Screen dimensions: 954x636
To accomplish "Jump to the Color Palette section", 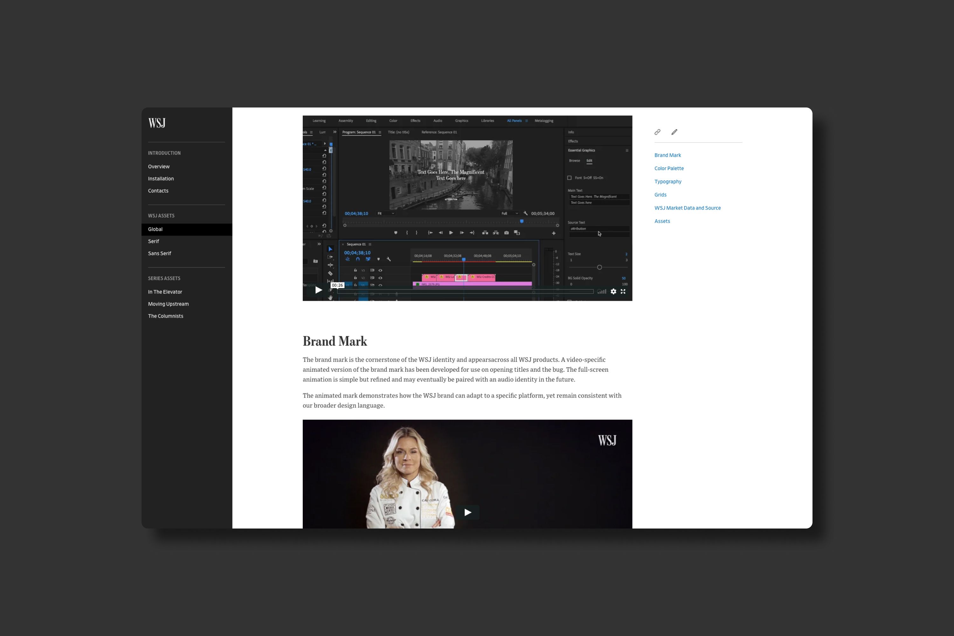I will 669,168.
